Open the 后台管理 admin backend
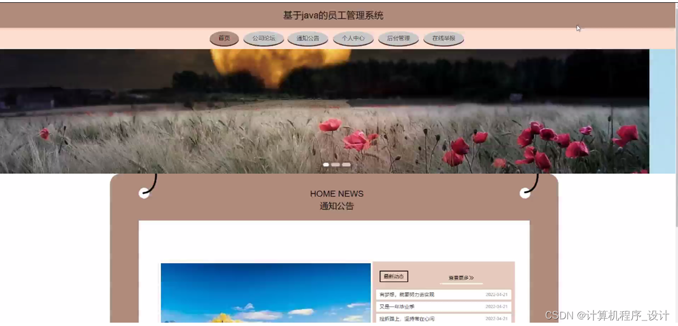The image size is (678, 326). point(398,39)
